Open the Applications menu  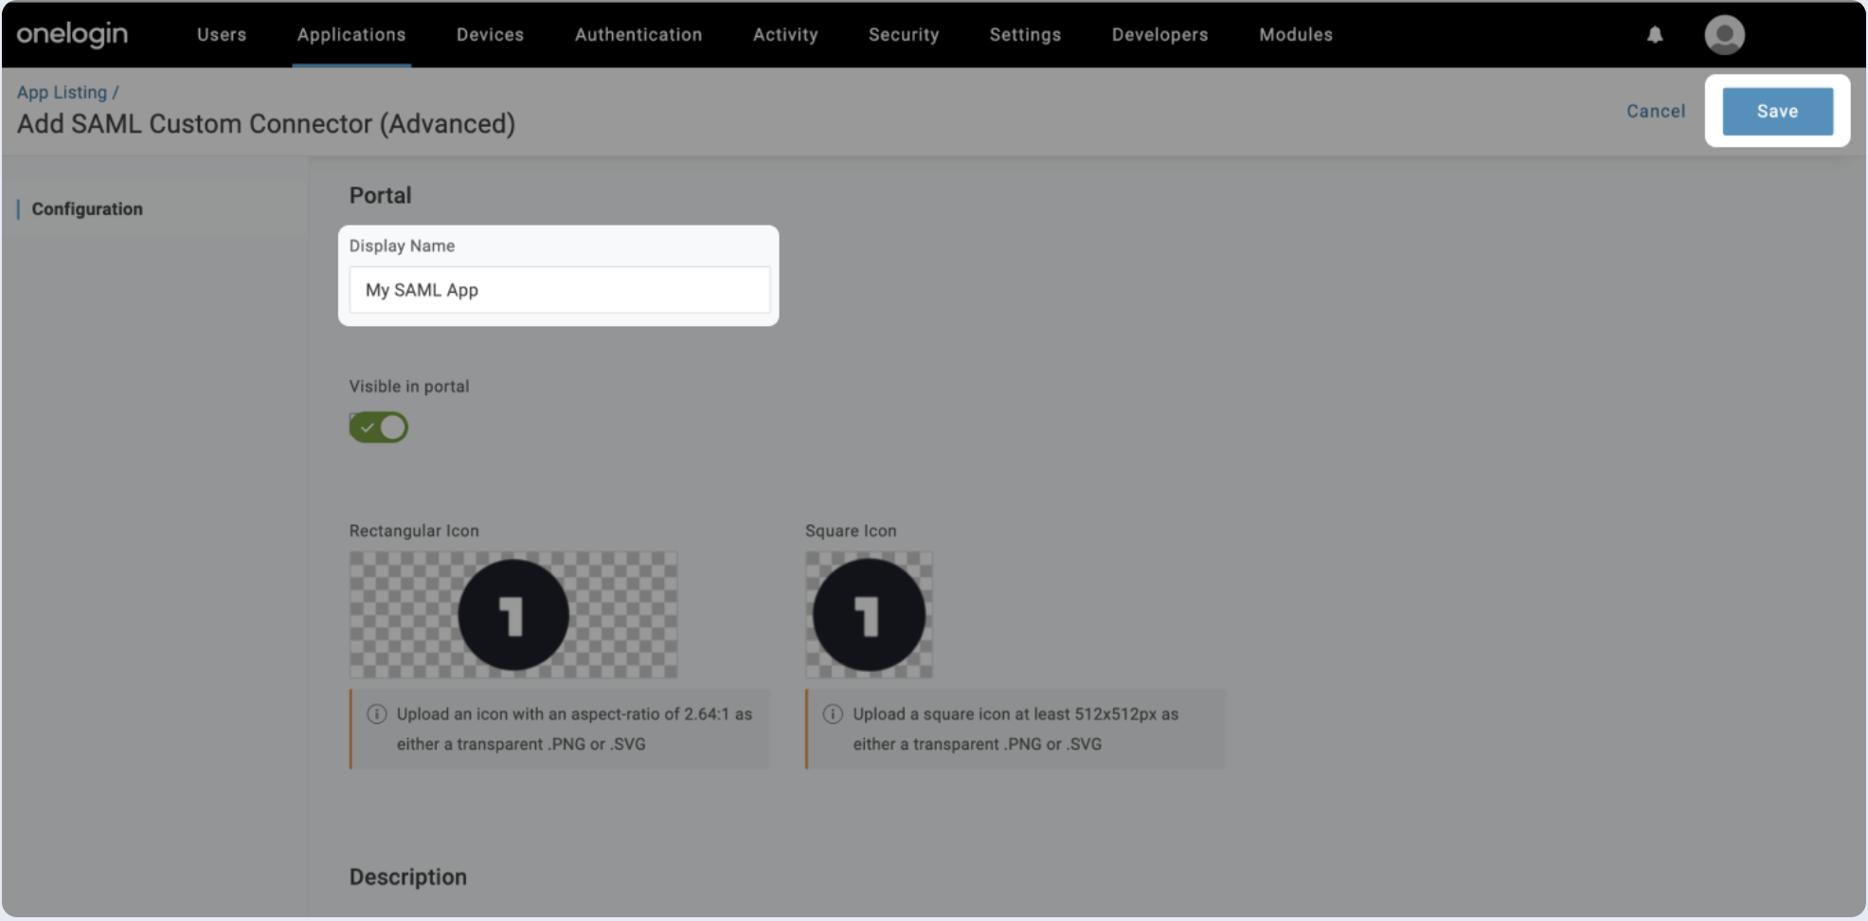coord(351,35)
